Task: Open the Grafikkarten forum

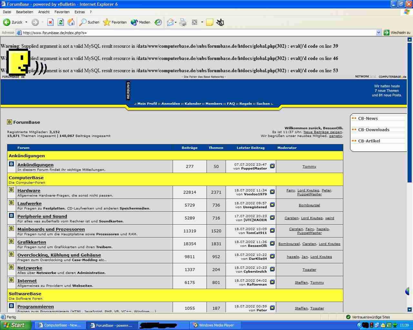Action: [x=32, y=242]
